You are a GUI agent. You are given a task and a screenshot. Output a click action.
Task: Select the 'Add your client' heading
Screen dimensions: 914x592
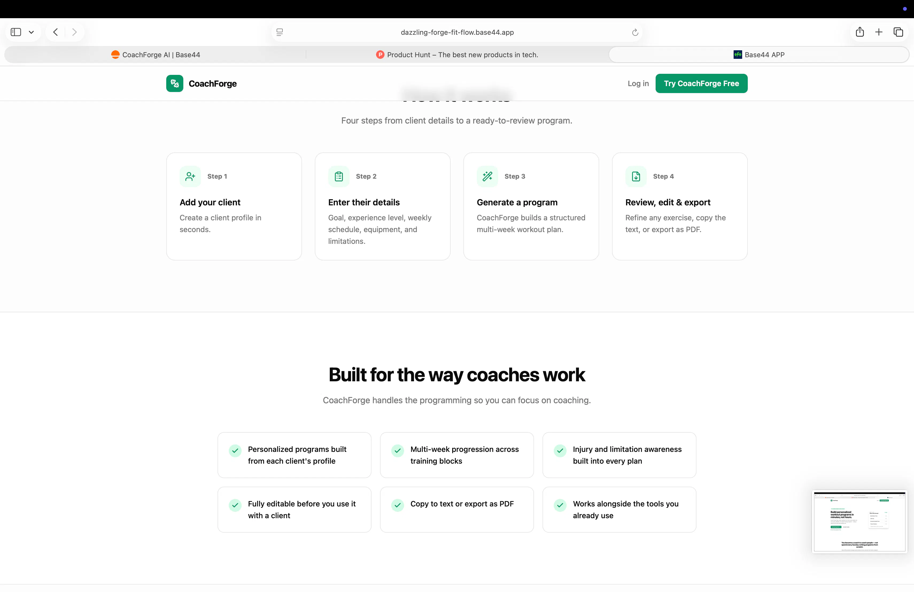point(210,202)
